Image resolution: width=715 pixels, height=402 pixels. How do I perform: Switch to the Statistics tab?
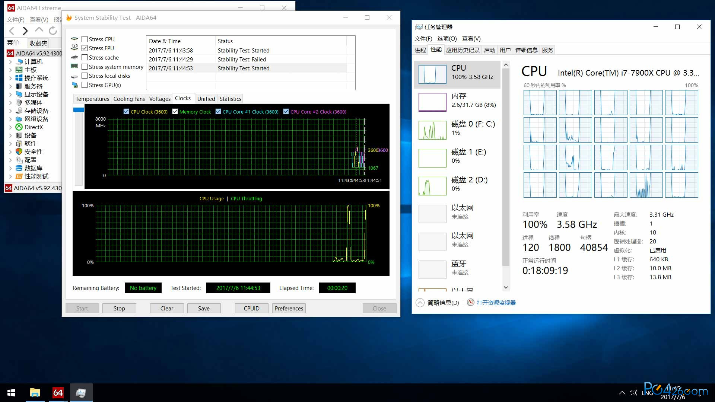(230, 99)
